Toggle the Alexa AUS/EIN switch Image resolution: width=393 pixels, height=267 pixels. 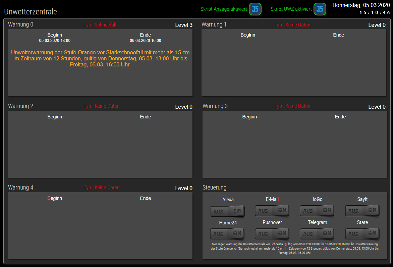pos(227,211)
